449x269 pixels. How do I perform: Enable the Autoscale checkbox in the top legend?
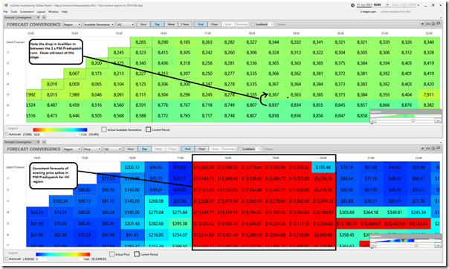(x=6, y=134)
